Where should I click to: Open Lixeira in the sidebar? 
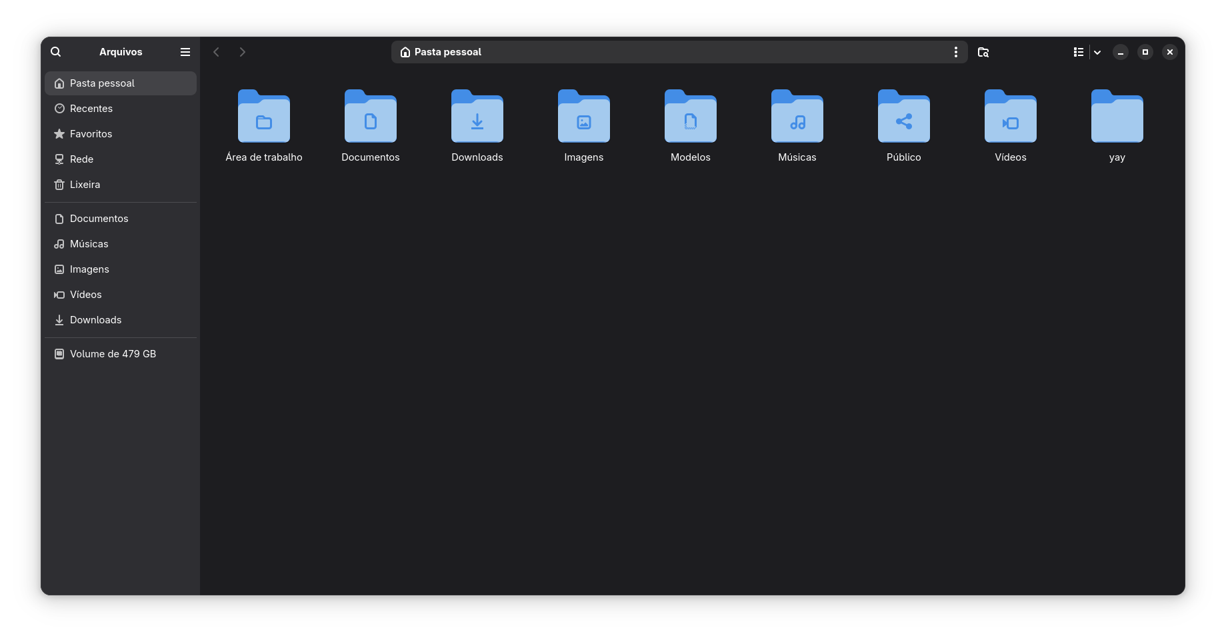pyautogui.click(x=121, y=185)
